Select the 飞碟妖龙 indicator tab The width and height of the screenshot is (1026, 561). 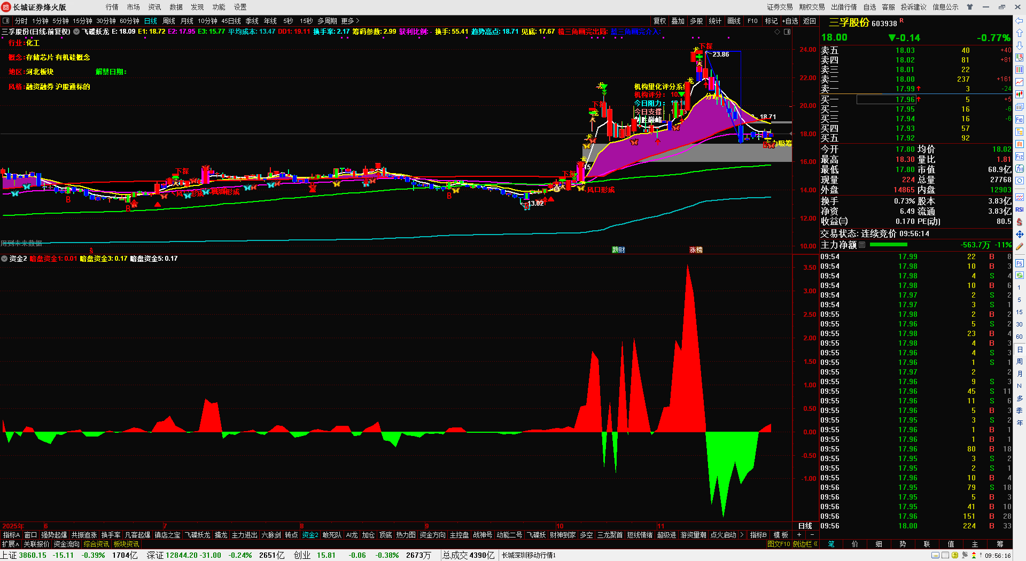[198, 535]
